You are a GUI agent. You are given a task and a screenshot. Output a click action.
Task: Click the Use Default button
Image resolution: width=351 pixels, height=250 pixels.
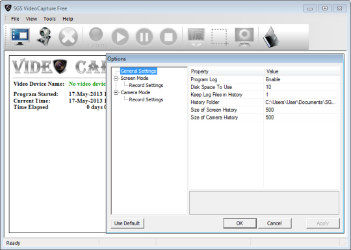click(x=127, y=223)
